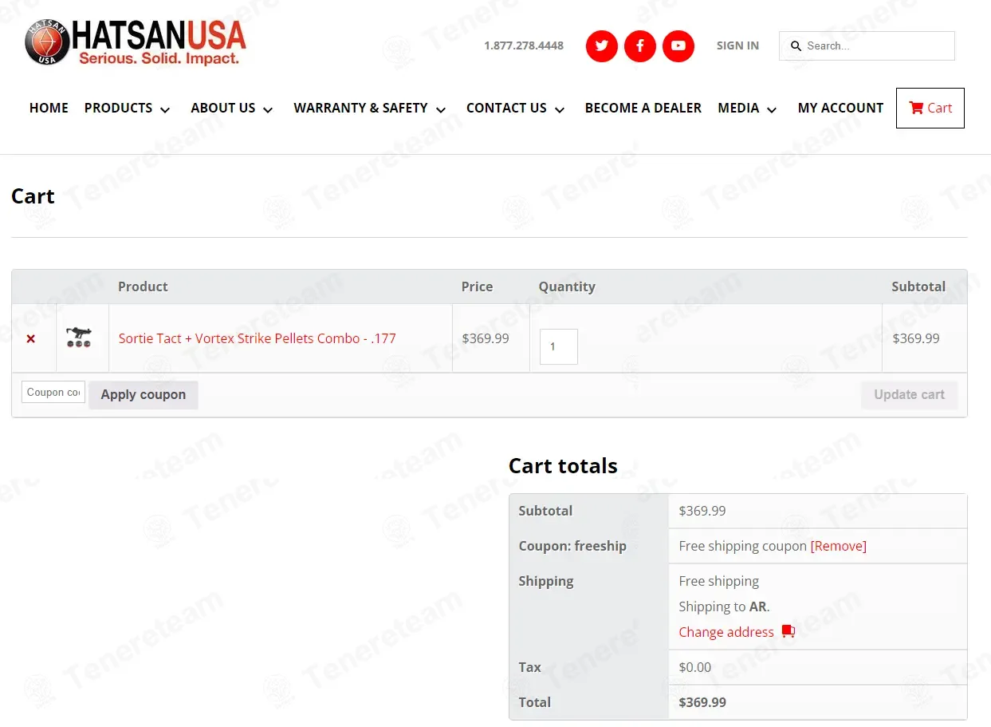Screen dimensions: 991x727
Task: Open Warranty & Safety menu item
Action: pos(360,108)
